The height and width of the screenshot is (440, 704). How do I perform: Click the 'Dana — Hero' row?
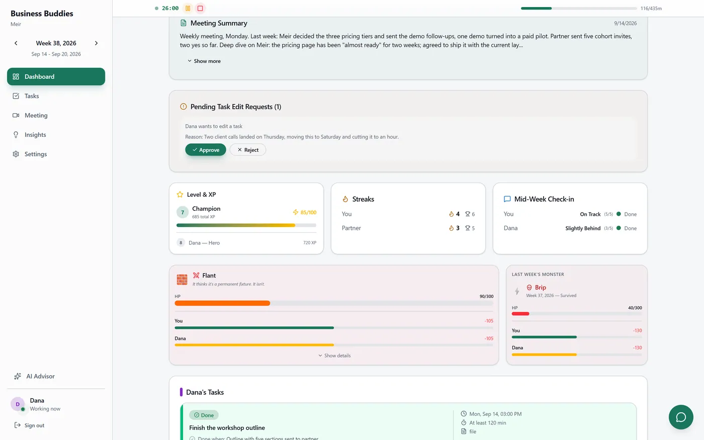pos(246,243)
